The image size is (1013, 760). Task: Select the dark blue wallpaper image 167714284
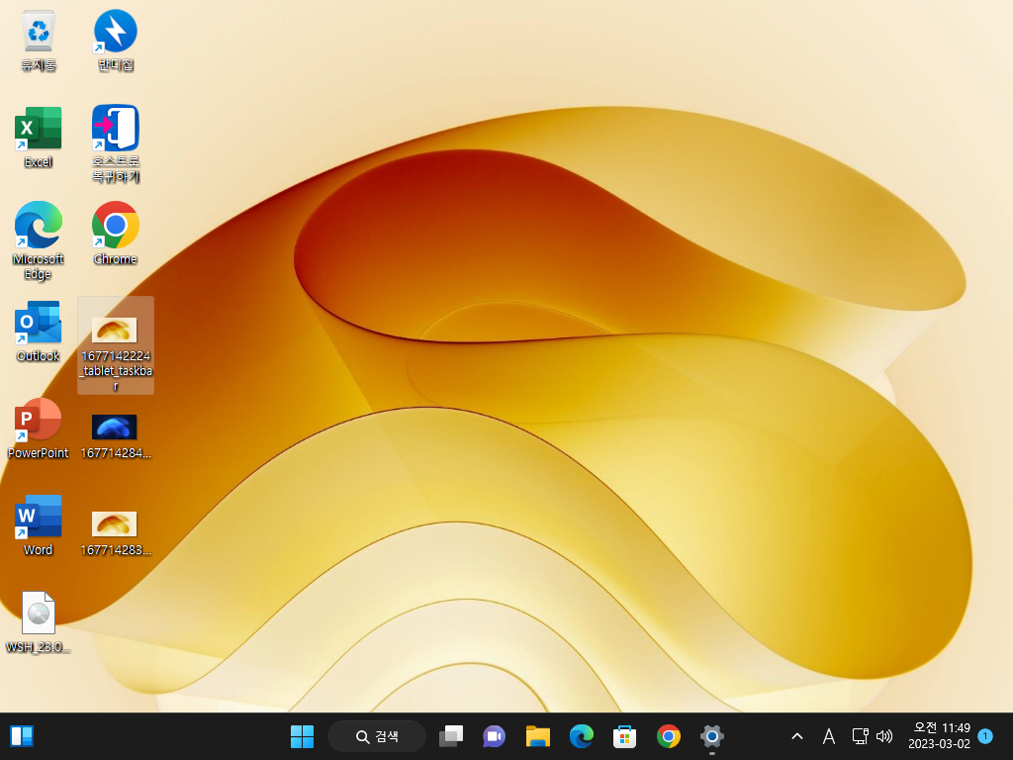116,436
